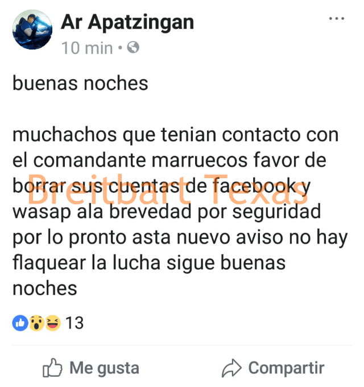Click the 'flaquear la lucha sigue' line
Image resolution: width=364 pixels, height=387 pixels.
pos(149,264)
